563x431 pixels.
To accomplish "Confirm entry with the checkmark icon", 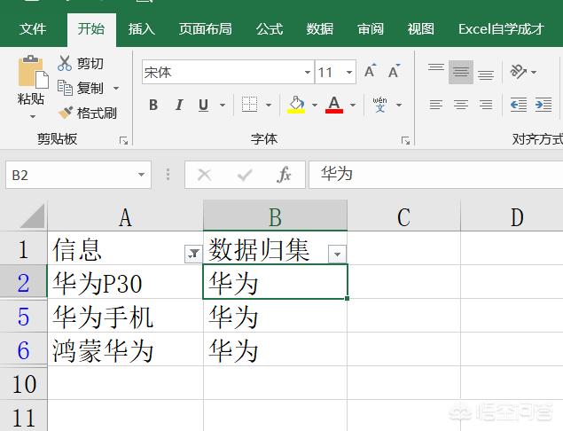I will click(245, 175).
